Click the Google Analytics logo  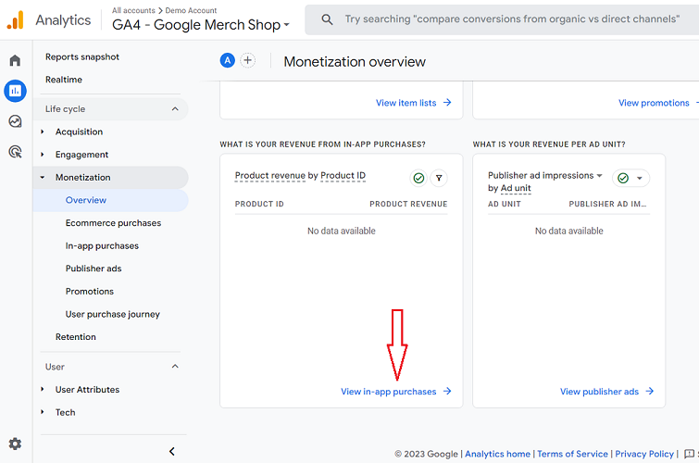(x=15, y=20)
